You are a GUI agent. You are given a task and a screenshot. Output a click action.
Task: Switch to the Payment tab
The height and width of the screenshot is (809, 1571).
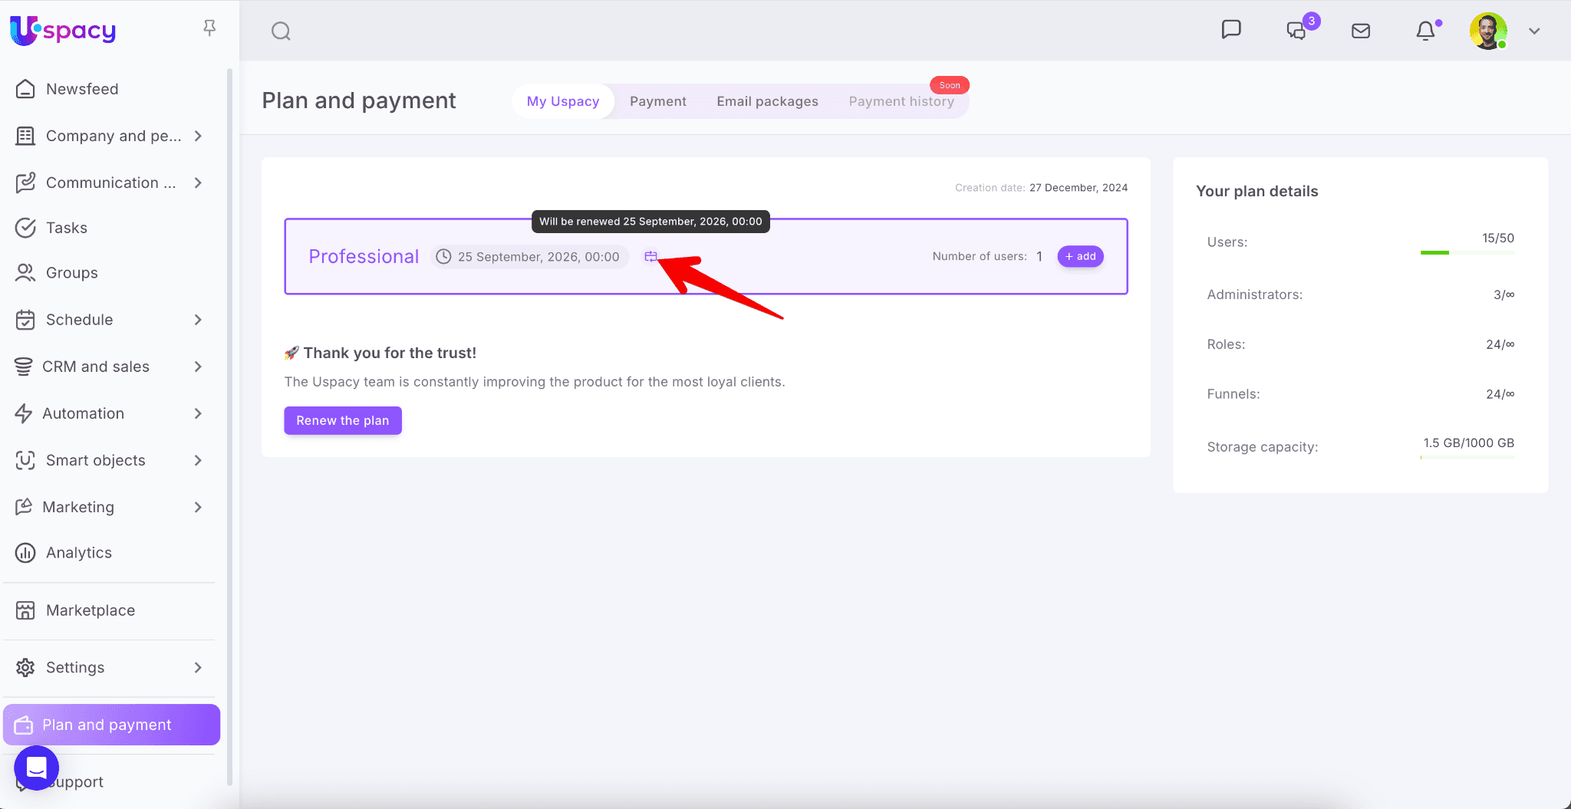(657, 101)
